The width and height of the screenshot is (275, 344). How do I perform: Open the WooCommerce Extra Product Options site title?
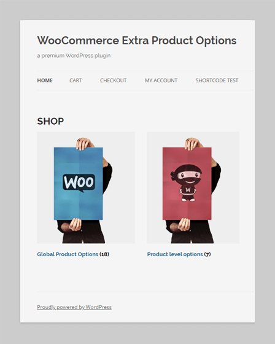click(137, 41)
